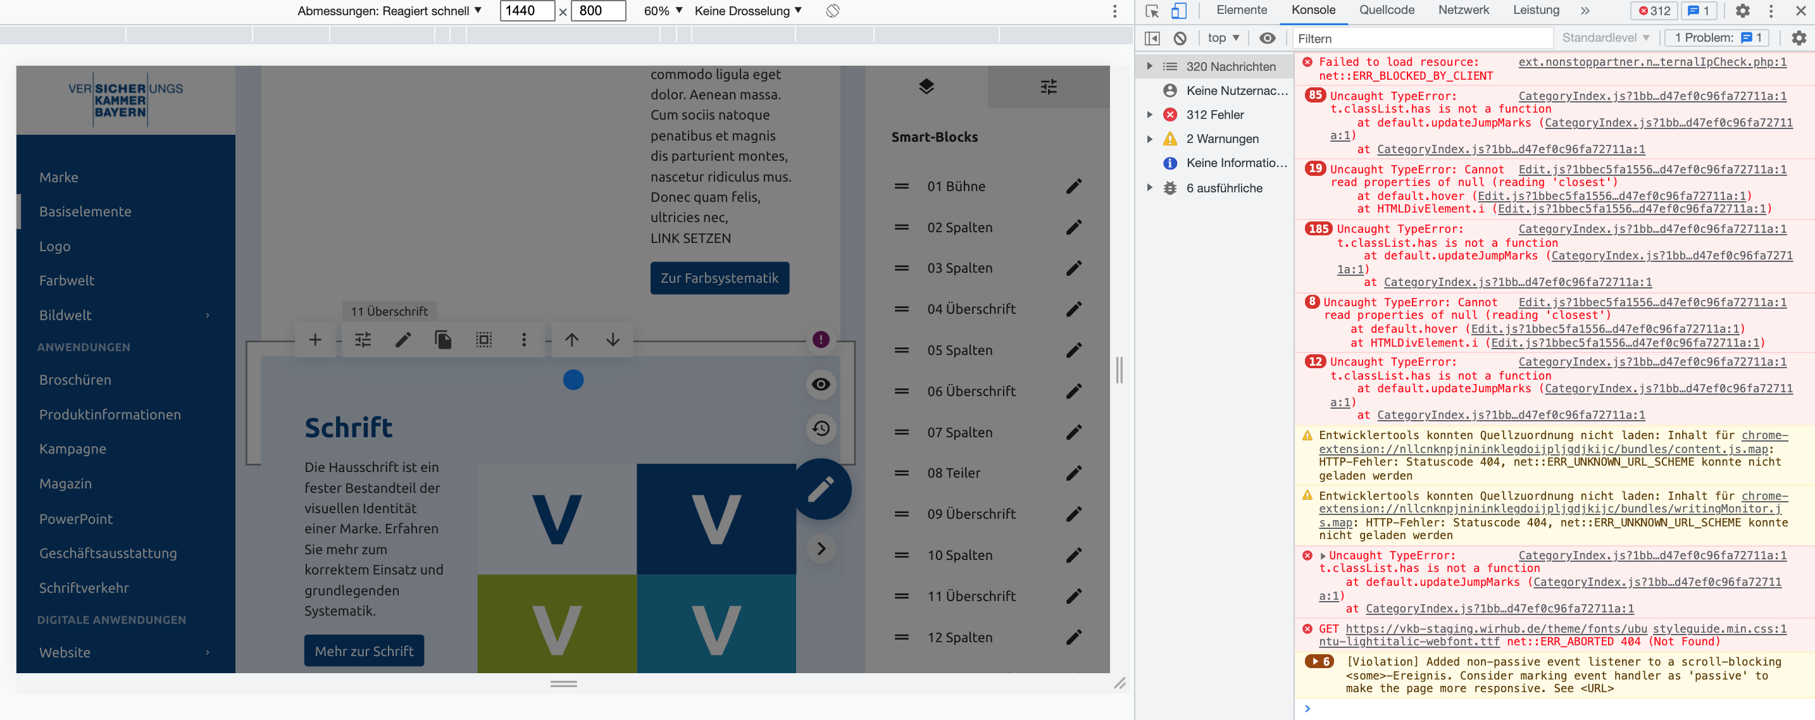Select the plus icon to add a block
Viewport: 1815px width, 720px height.
316,340
